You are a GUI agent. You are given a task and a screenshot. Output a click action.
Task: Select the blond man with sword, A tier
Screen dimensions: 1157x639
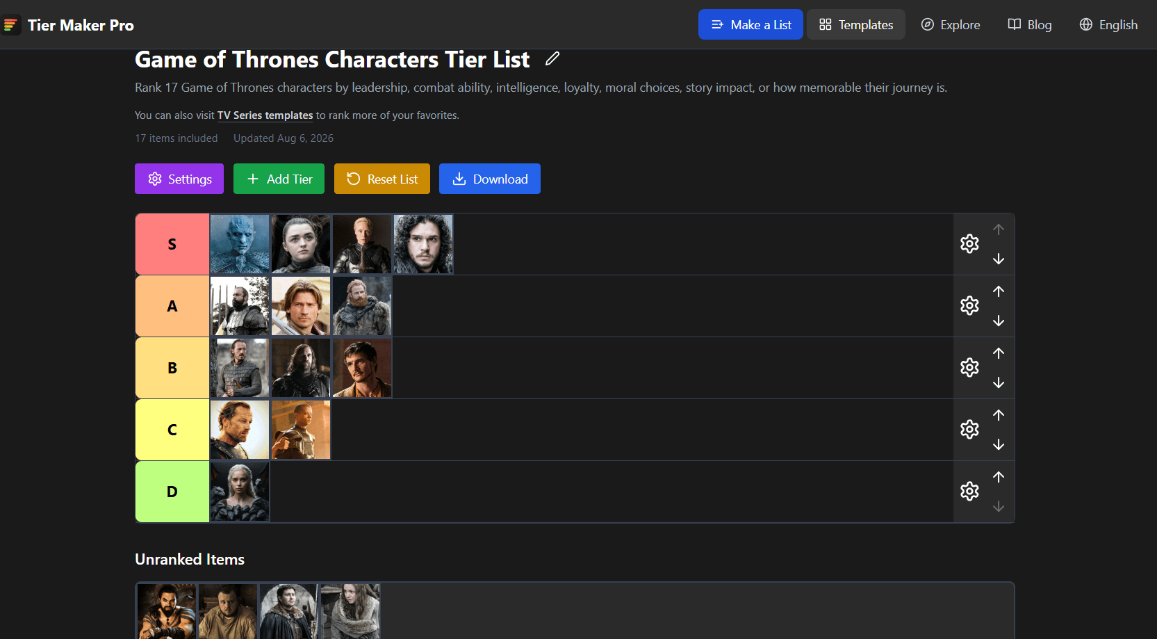point(301,306)
